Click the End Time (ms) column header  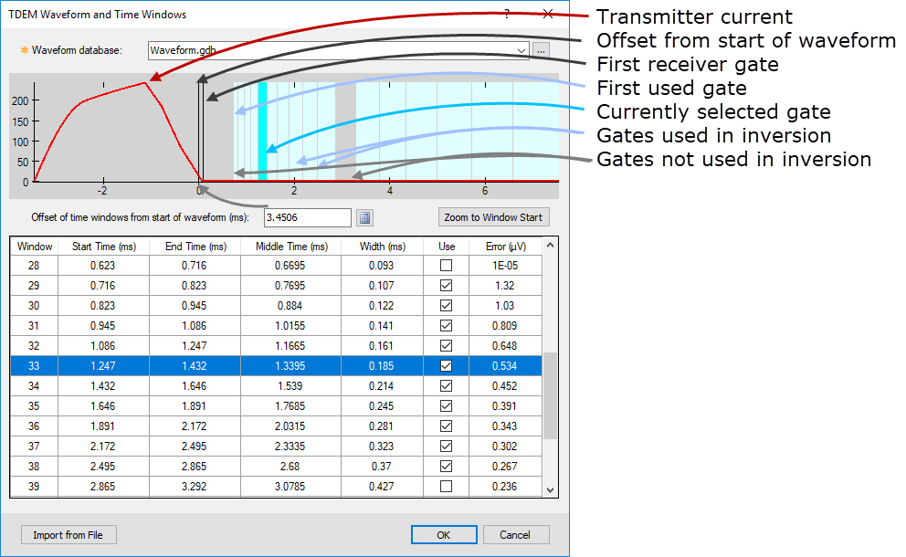coord(195,247)
